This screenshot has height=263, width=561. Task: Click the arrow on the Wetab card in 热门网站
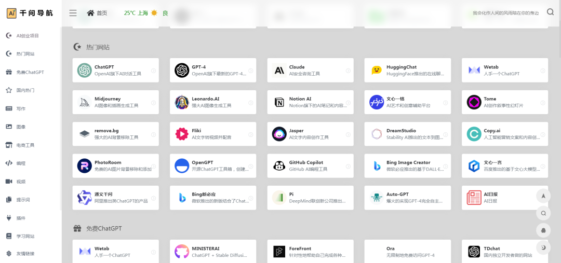[x=542, y=71]
